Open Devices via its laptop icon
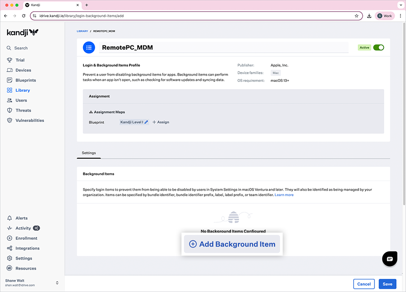The image size is (406, 292). [x=9, y=70]
